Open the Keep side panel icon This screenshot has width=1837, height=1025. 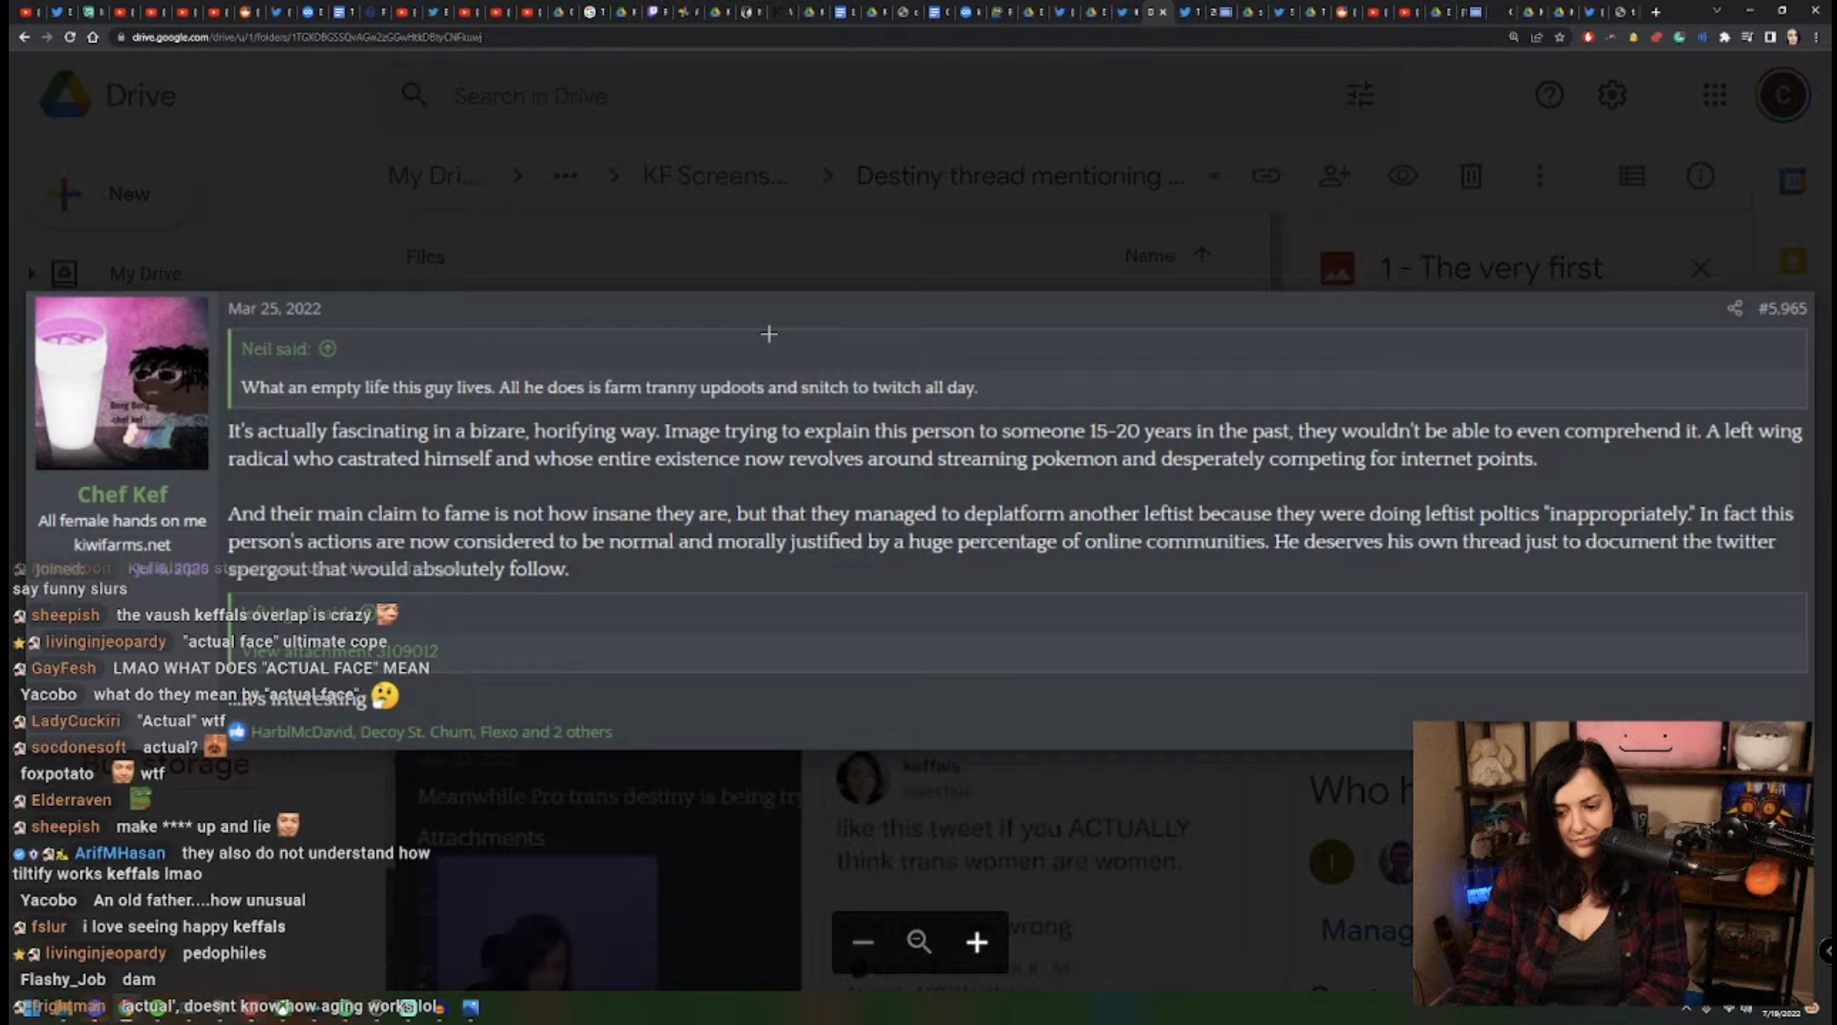tap(1793, 261)
